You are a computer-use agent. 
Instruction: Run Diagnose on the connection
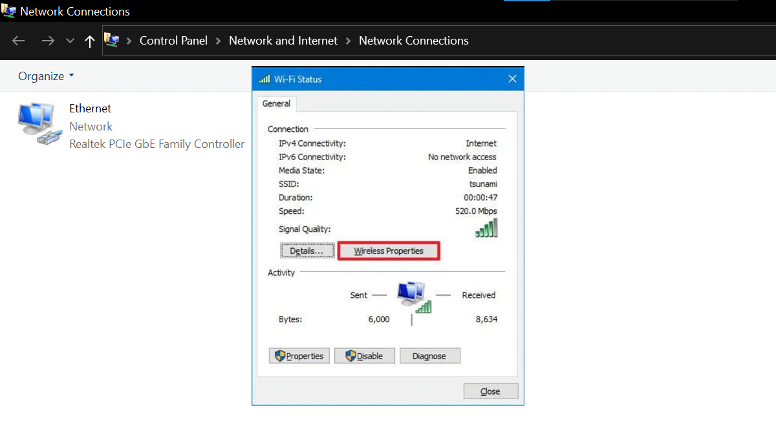(430, 356)
